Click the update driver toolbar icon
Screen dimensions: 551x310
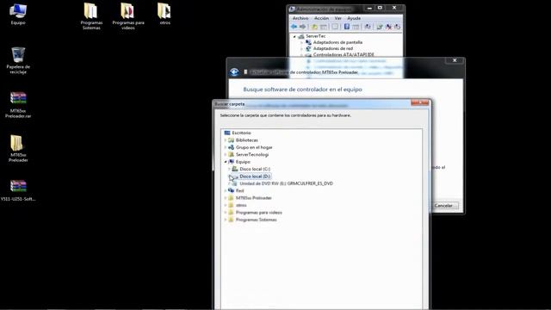click(x=380, y=27)
